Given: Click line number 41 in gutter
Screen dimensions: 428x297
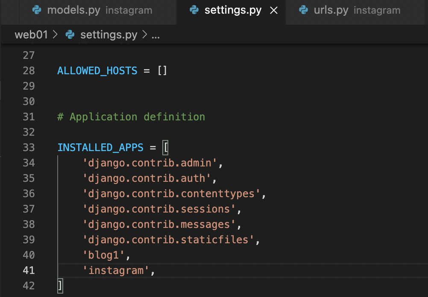Looking at the screenshot, I should pos(29,271).
